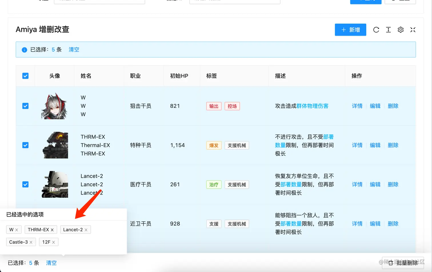Click the 姓名 column header

tap(86, 76)
